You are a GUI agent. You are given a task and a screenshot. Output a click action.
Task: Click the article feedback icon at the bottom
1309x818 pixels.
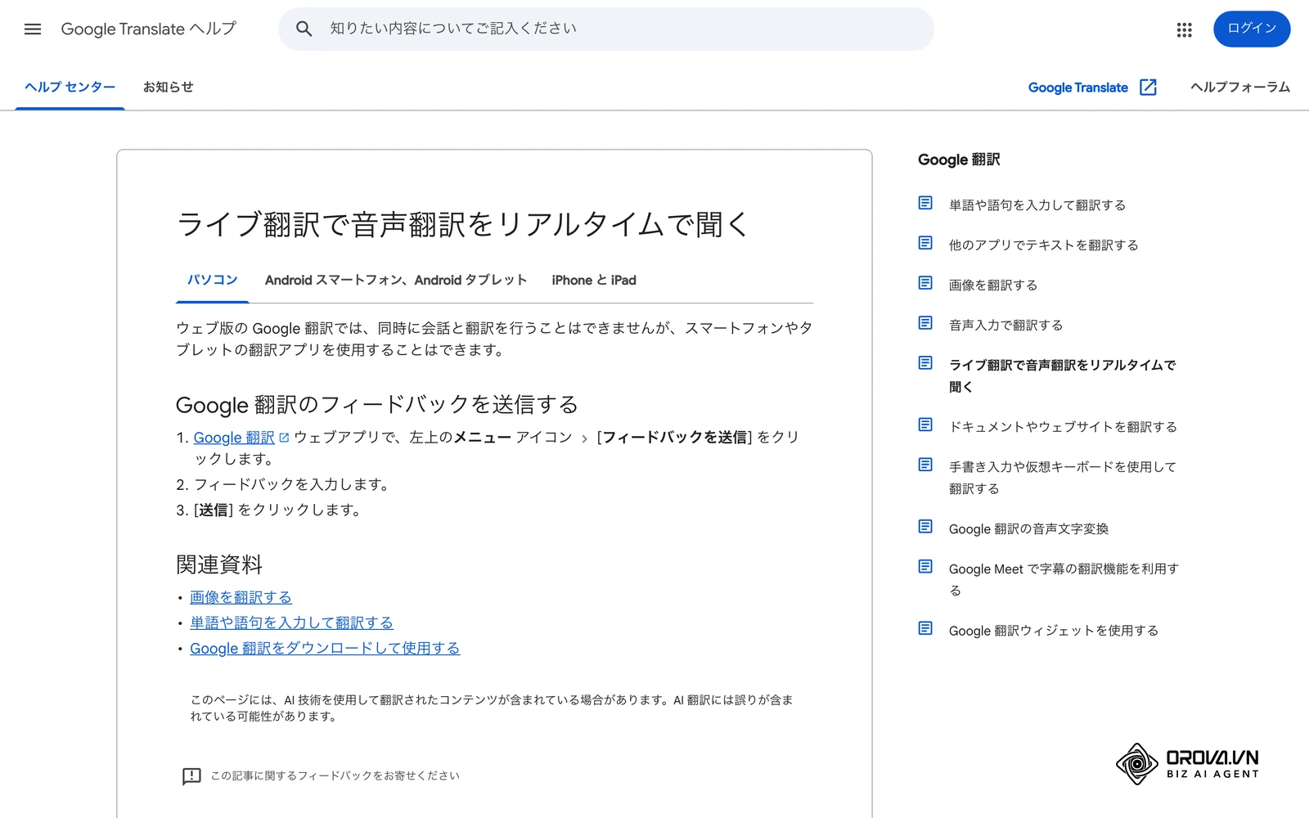[x=191, y=776]
